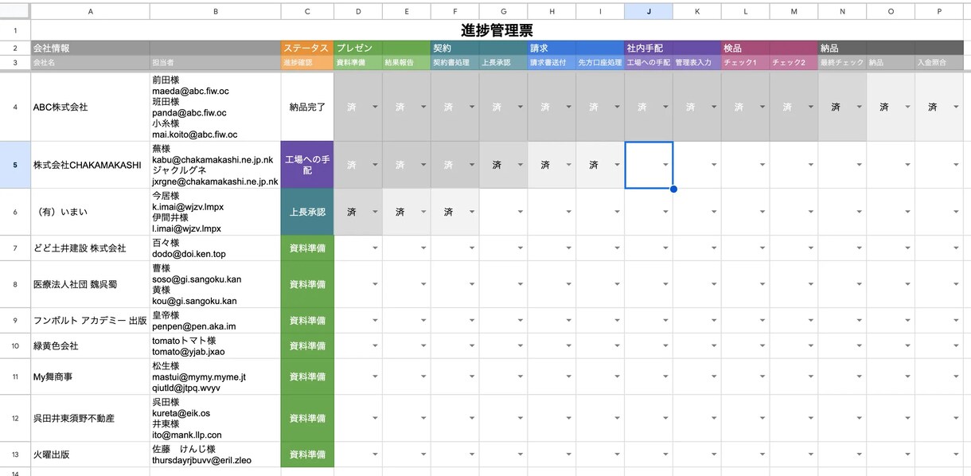Click the 納品完了 status cell
This screenshot has width=971, height=476.
coord(307,107)
